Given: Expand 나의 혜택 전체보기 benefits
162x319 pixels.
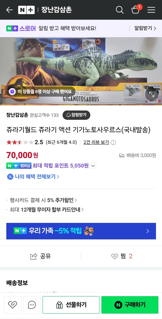Looking at the screenshot, I should (x=33, y=177).
